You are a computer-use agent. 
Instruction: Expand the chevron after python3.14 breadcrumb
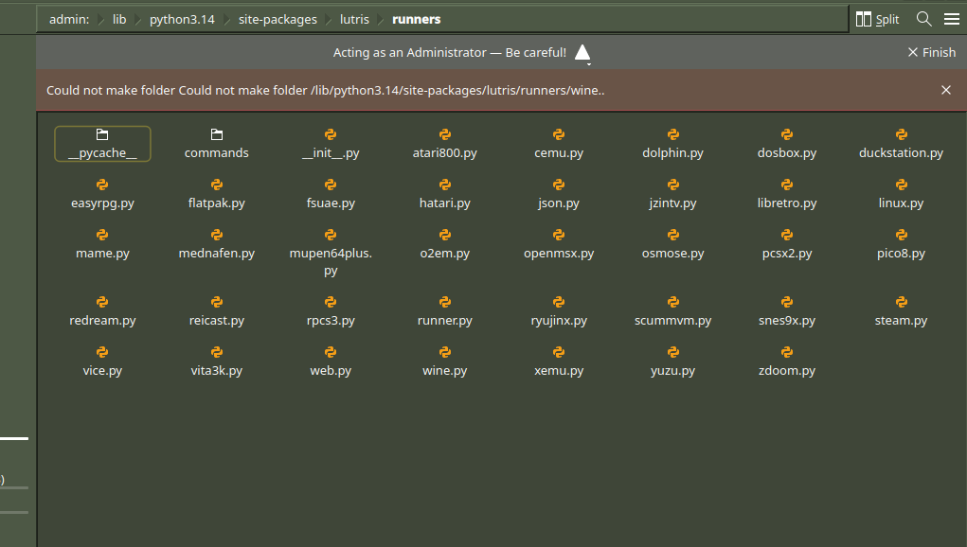[227, 20]
